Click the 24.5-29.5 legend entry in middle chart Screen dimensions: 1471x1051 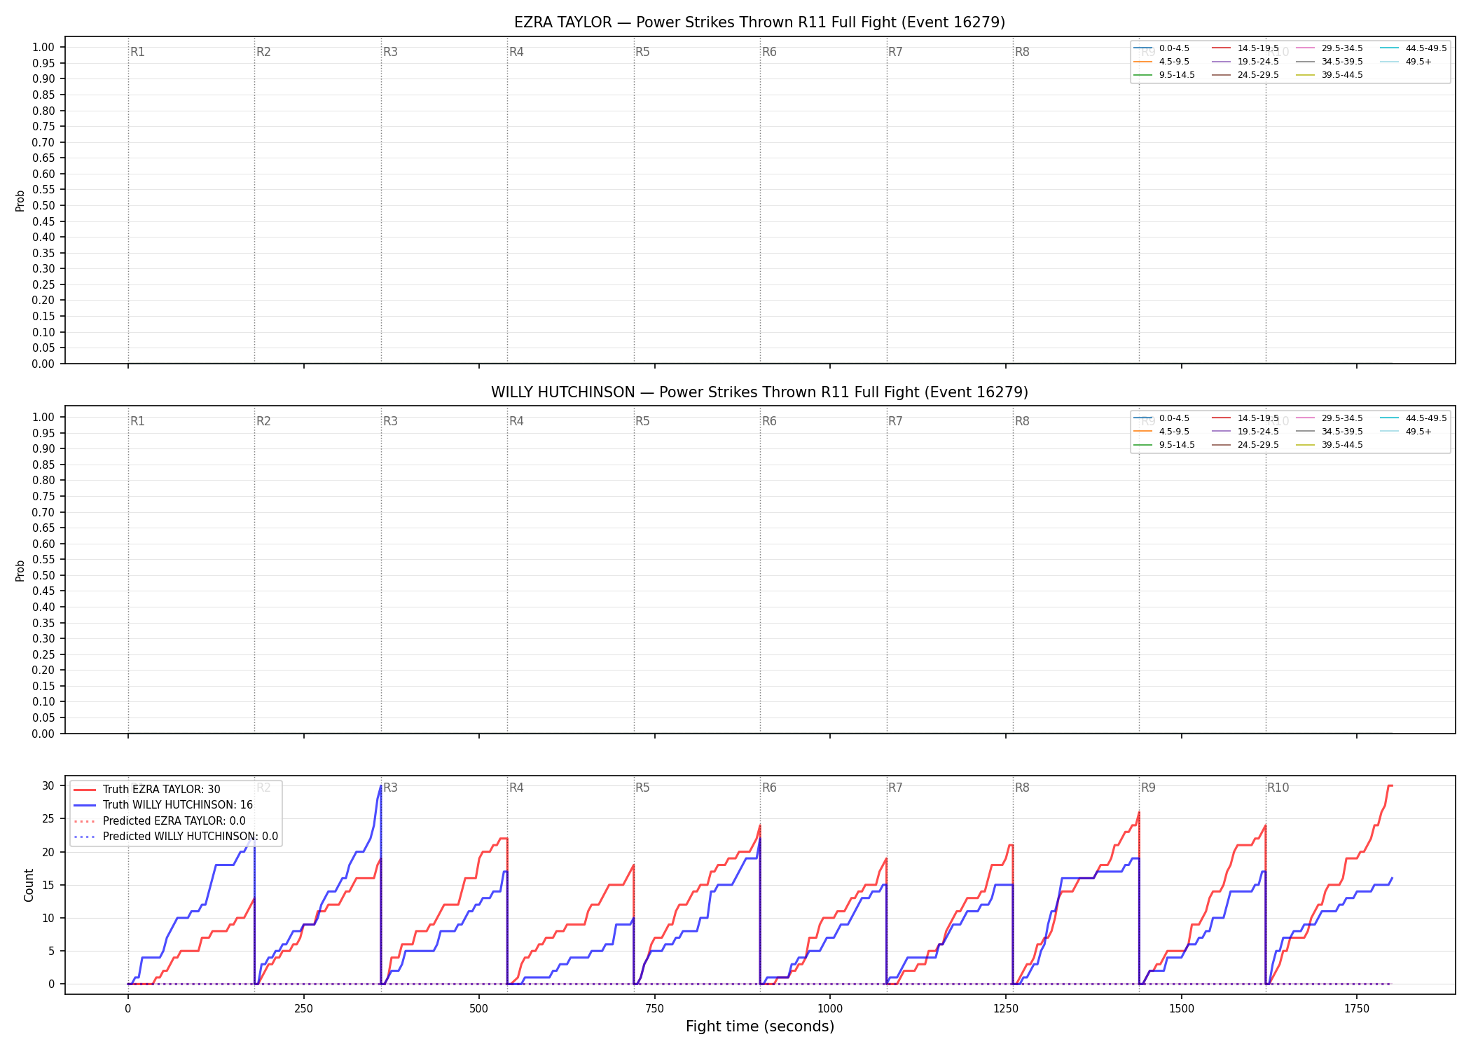[1245, 445]
